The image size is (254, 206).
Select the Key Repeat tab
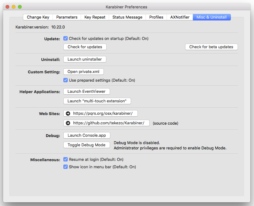tap(95, 17)
